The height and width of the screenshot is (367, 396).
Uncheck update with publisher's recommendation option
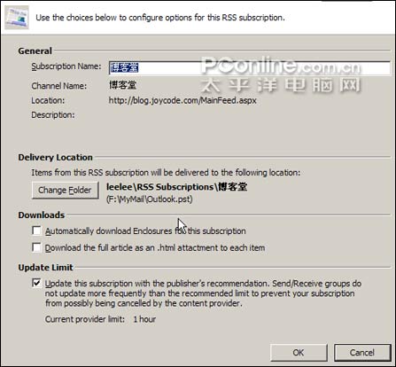click(36, 283)
